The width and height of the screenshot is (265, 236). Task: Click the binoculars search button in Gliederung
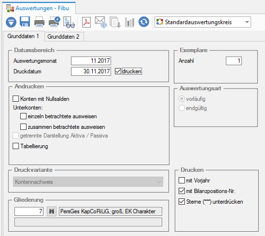(x=51, y=212)
